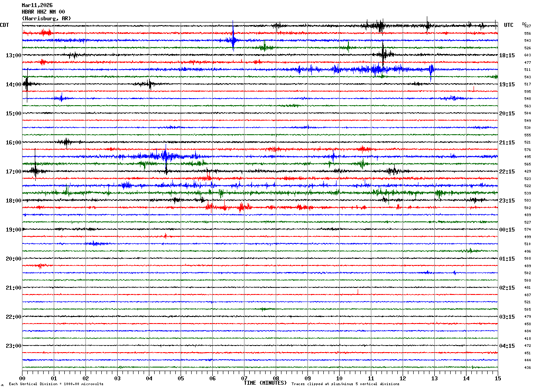This screenshot has height=390, width=533.
Task: Click the '16:00' CDT time label
Action: (13, 143)
